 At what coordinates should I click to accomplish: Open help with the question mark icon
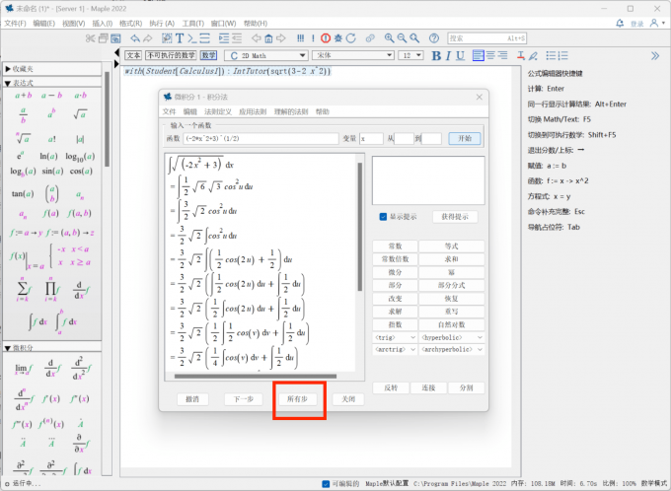434,38
